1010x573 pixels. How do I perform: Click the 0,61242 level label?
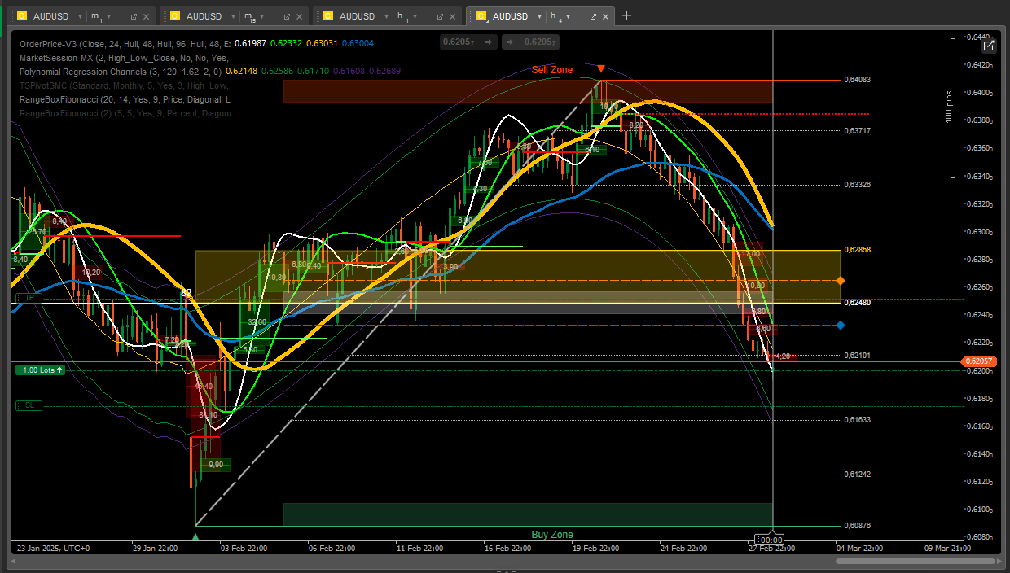click(x=858, y=475)
